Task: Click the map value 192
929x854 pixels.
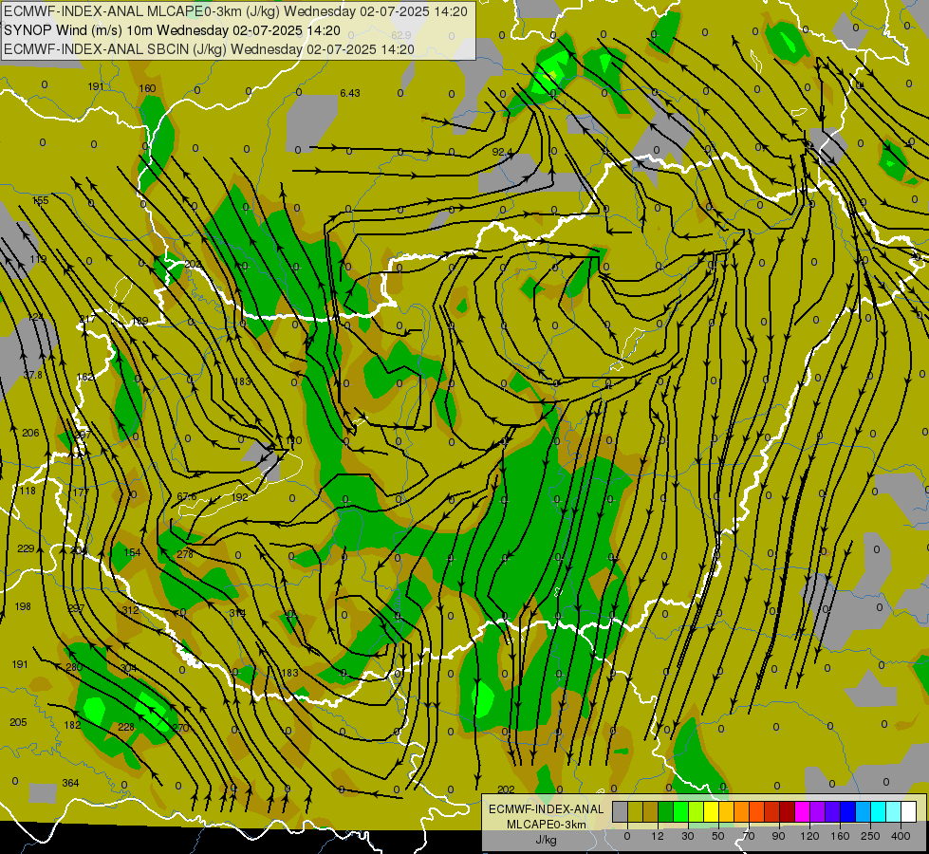Action: pos(240,496)
